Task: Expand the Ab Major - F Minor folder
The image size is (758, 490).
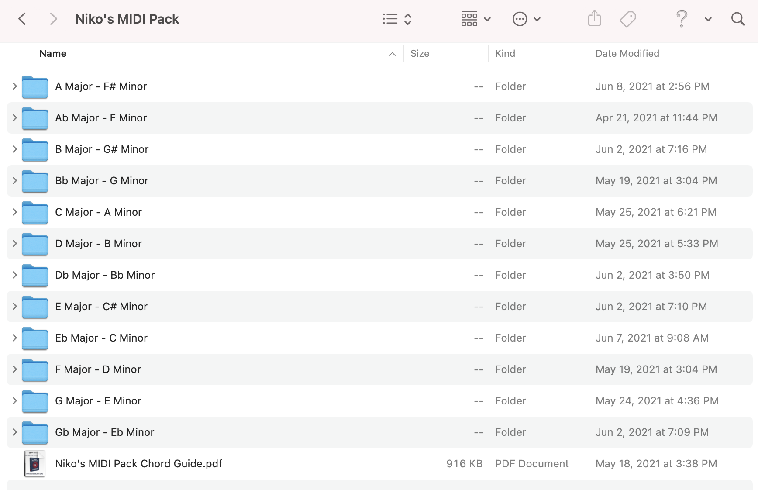Action: [x=14, y=118]
